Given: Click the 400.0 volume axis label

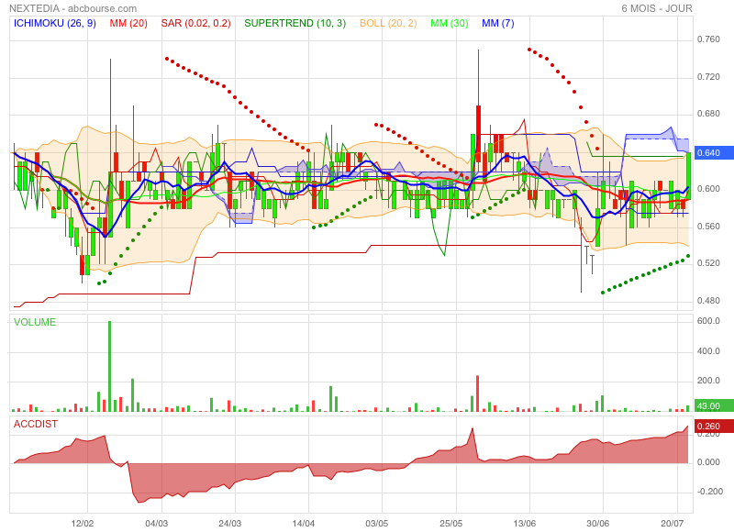Looking at the screenshot, I should [708, 351].
